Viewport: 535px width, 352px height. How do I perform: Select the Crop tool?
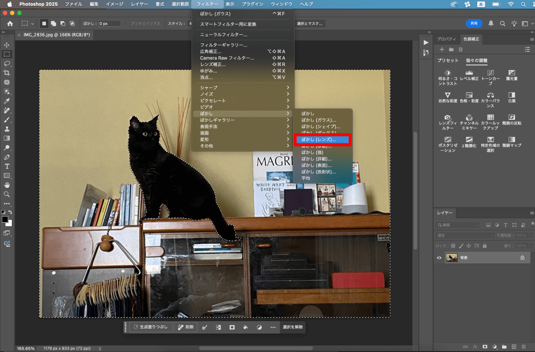[7, 73]
